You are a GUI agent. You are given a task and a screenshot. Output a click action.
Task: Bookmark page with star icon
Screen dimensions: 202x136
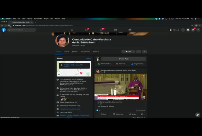[192, 25]
